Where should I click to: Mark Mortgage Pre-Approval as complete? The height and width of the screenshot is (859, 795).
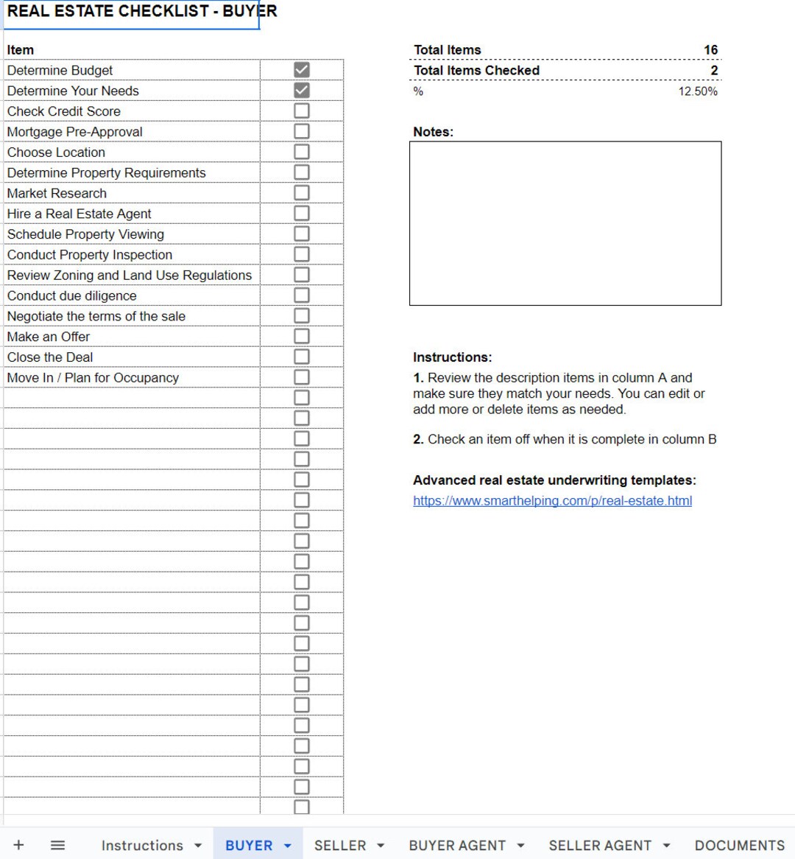301,131
